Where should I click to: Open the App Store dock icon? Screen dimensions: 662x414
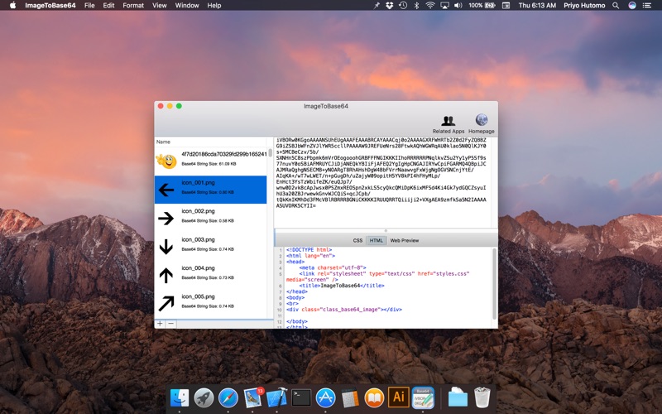(325, 398)
